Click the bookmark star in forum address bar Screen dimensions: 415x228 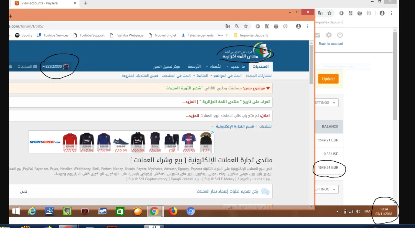[246, 26]
